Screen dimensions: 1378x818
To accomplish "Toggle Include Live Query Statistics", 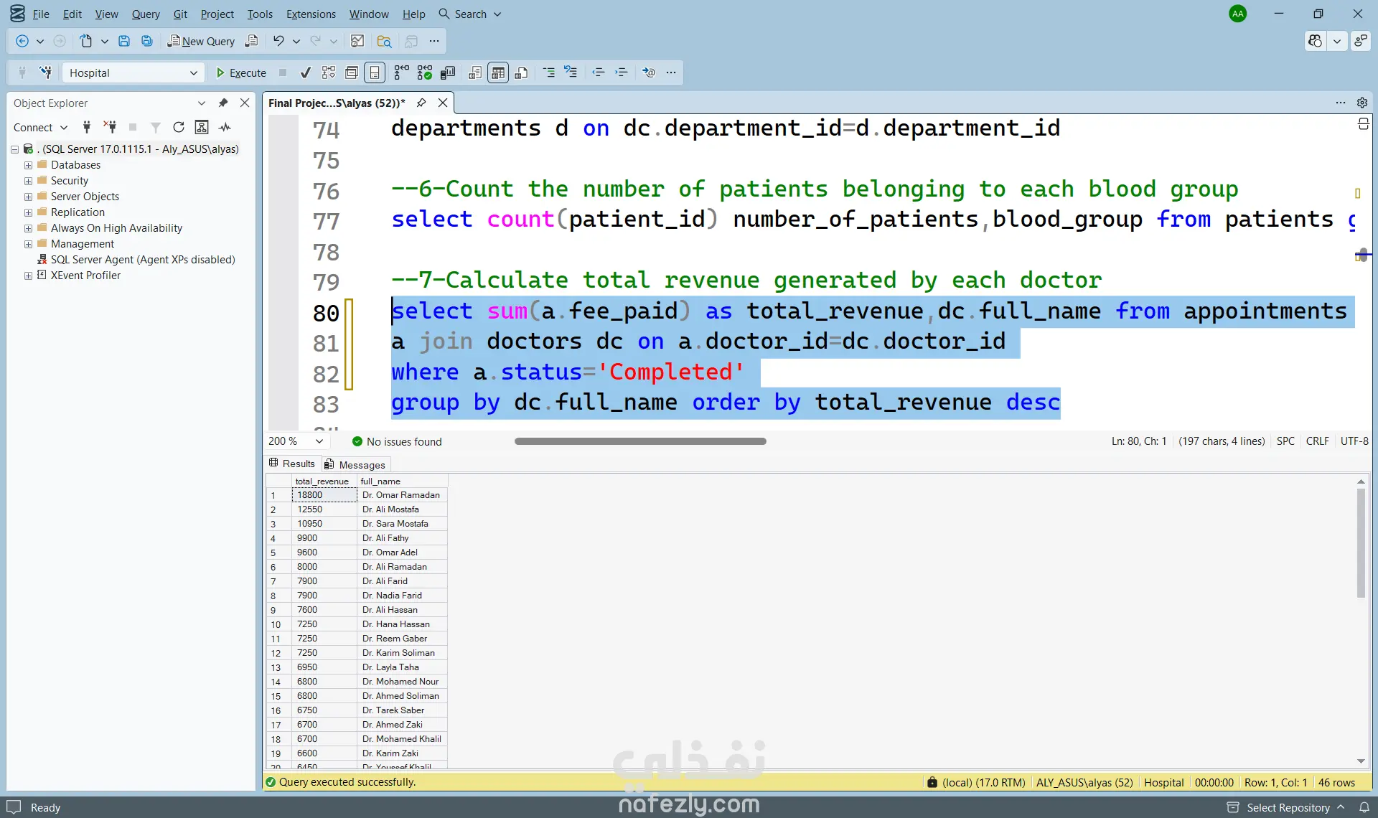I will [x=425, y=72].
